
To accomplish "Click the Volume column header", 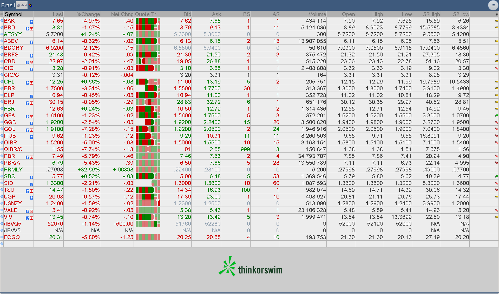I will [x=317, y=14].
